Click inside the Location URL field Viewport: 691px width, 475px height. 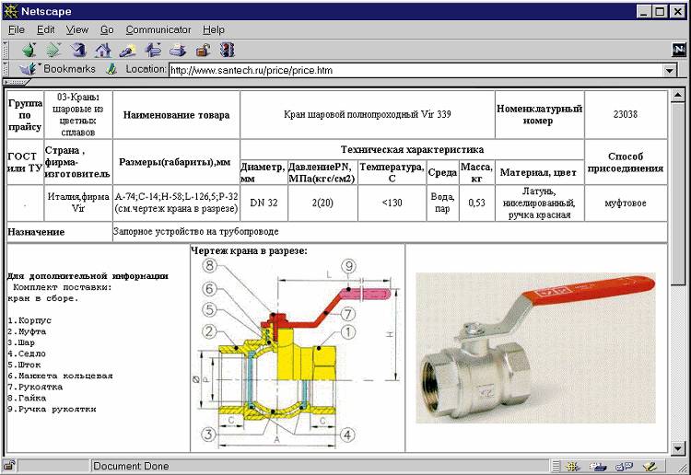(415, 69)
